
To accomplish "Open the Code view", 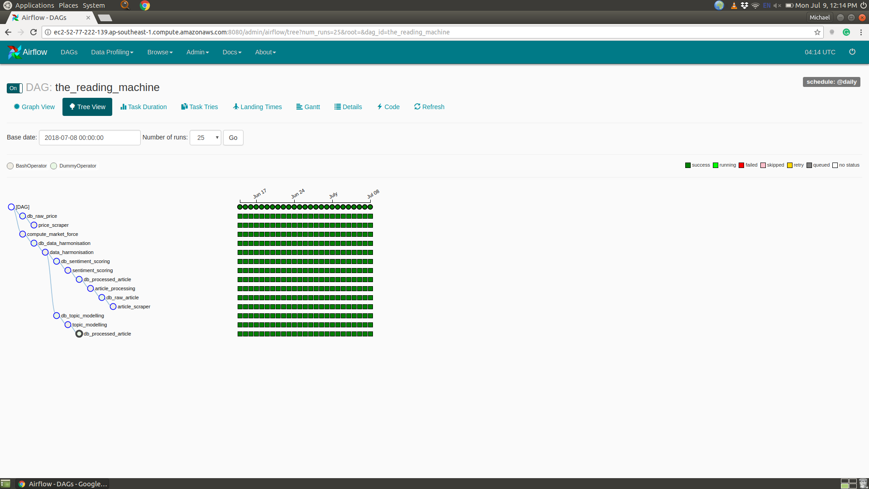I will pyautogui.click(x=388, y=107).
